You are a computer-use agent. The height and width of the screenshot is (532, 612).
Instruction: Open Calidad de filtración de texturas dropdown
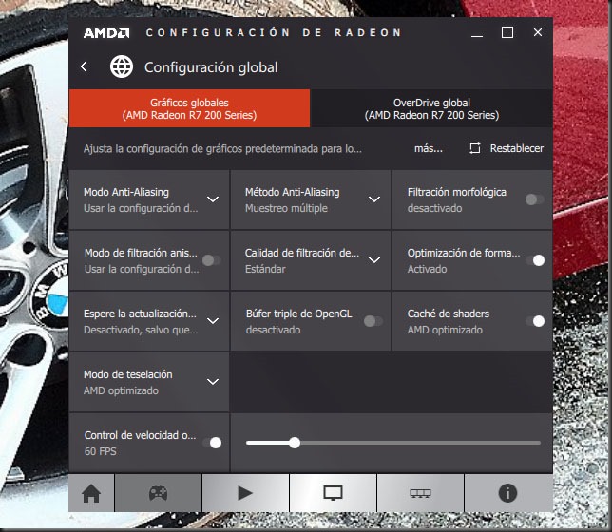(374, 260)
